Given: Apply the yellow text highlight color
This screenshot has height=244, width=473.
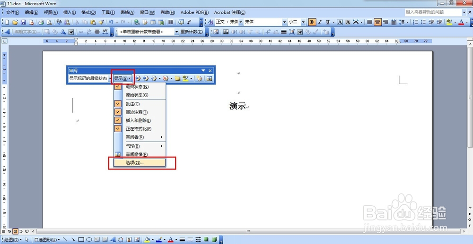Looking at the screenshot, I should click(449, 22).
